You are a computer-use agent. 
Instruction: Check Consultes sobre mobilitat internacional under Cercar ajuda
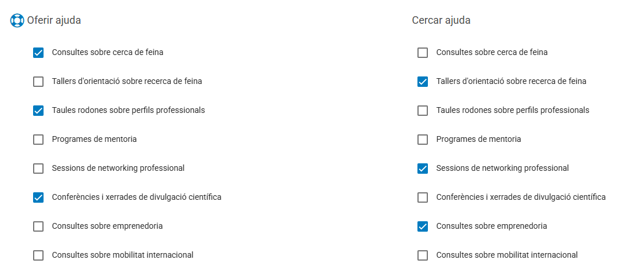click(423, 255)
